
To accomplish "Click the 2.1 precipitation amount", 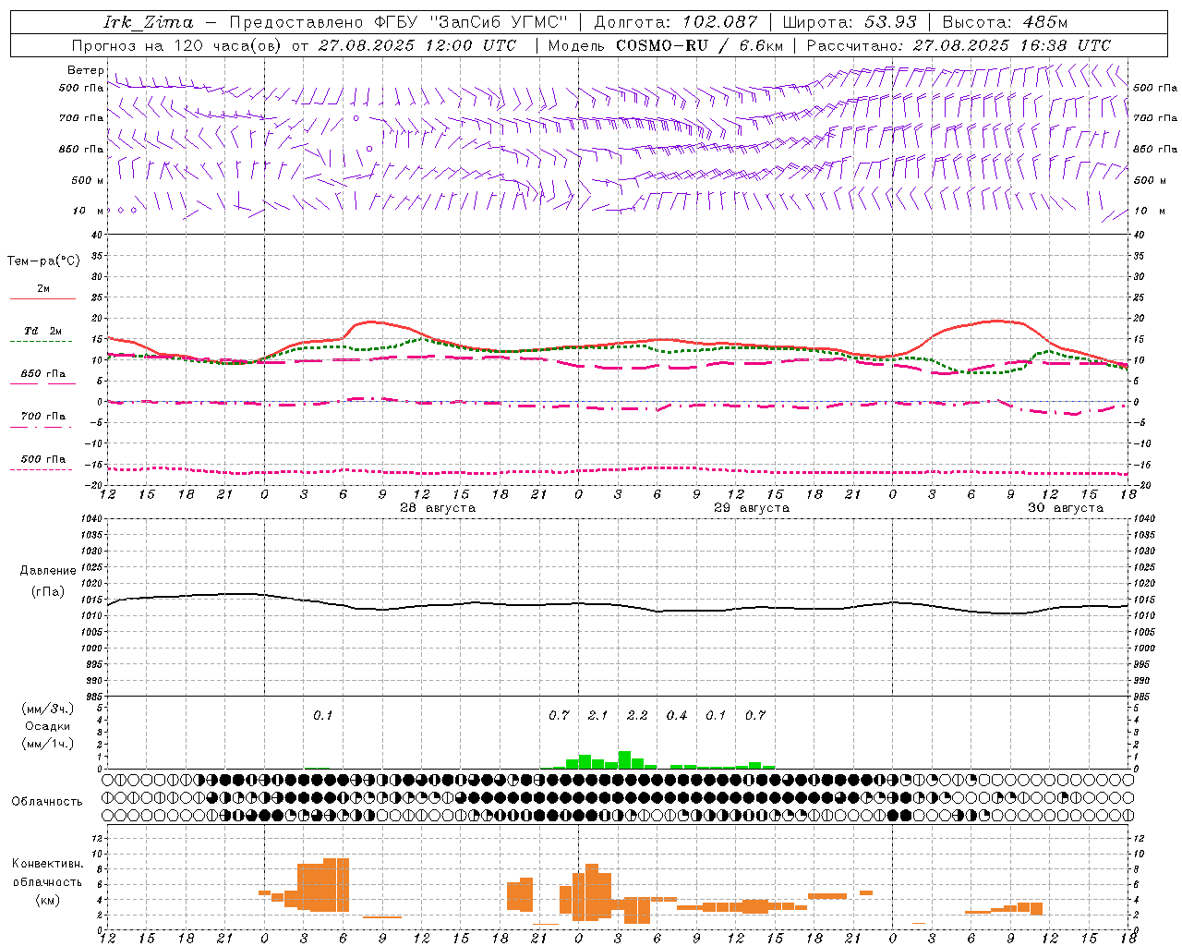I will [598, 715].
